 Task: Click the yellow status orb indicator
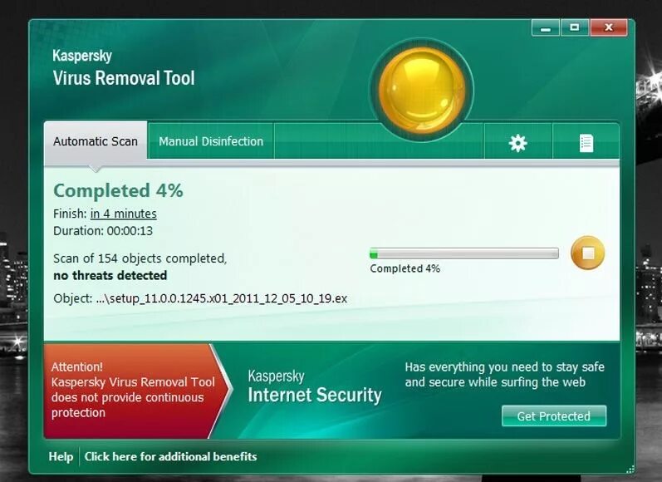coord(422,91)
